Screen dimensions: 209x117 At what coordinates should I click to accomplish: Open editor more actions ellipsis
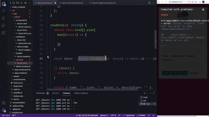(153, 3)
